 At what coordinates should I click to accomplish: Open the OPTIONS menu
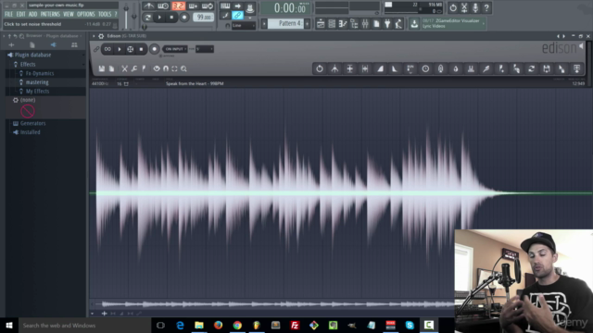(x=86, y=15)
